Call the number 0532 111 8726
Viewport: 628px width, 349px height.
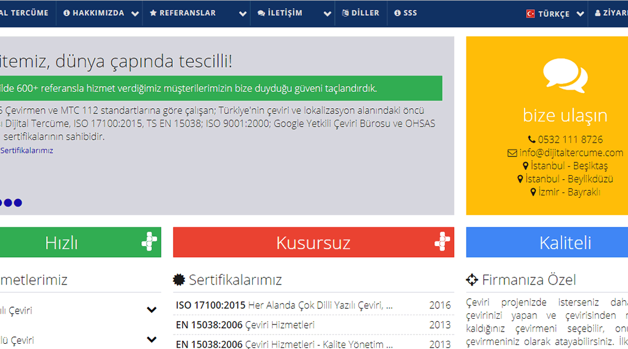point(570,140)
